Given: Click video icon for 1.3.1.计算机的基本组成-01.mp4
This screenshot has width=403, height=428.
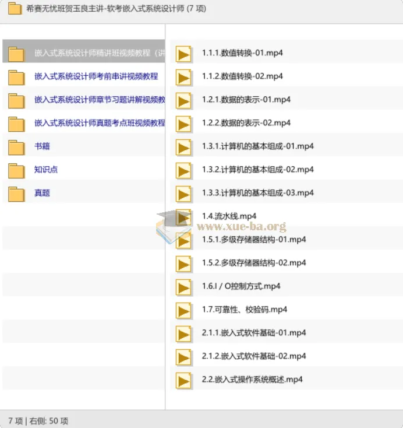Looking at the screenshot, I should (183, 148).
